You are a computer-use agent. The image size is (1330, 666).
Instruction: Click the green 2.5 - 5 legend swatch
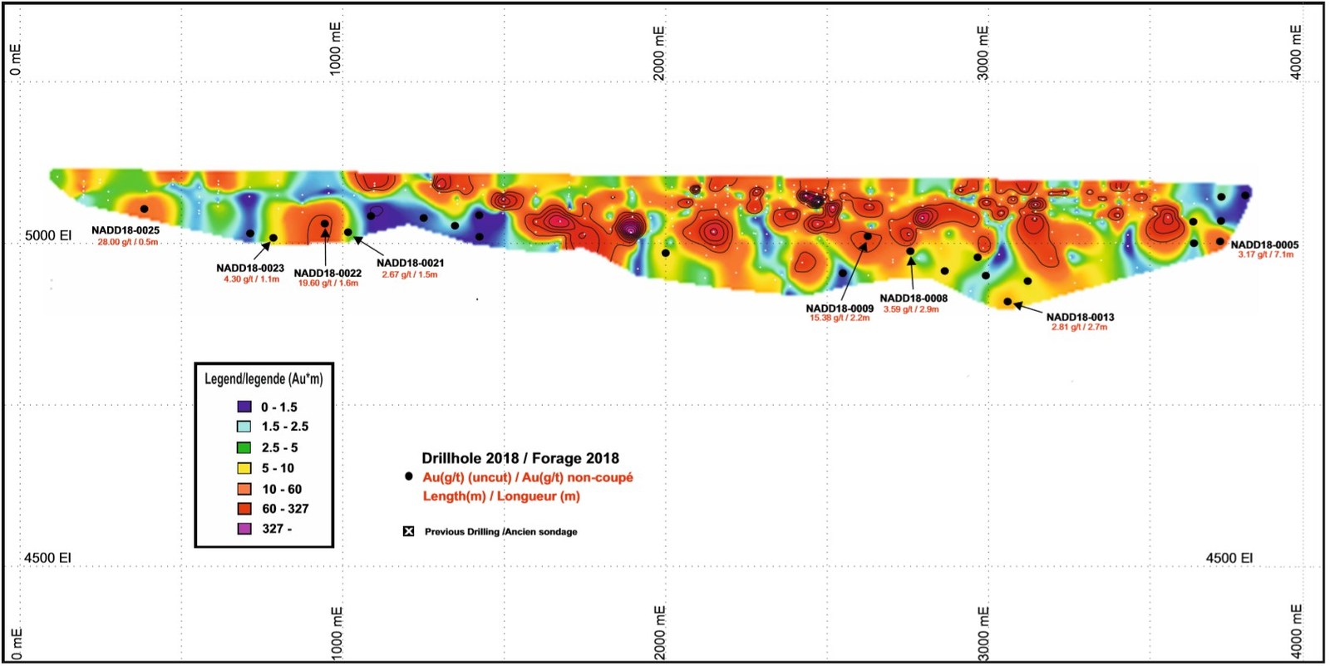tap(244, 447)
